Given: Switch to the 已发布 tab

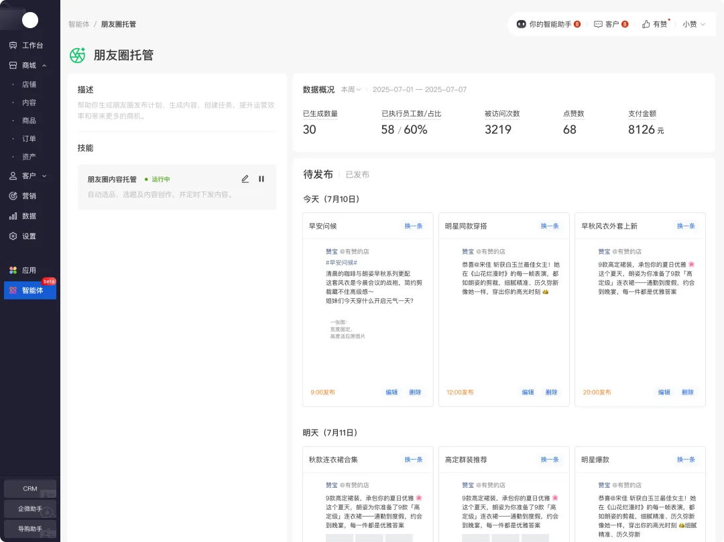Looking at the screenshot, I should coord(357,175).
